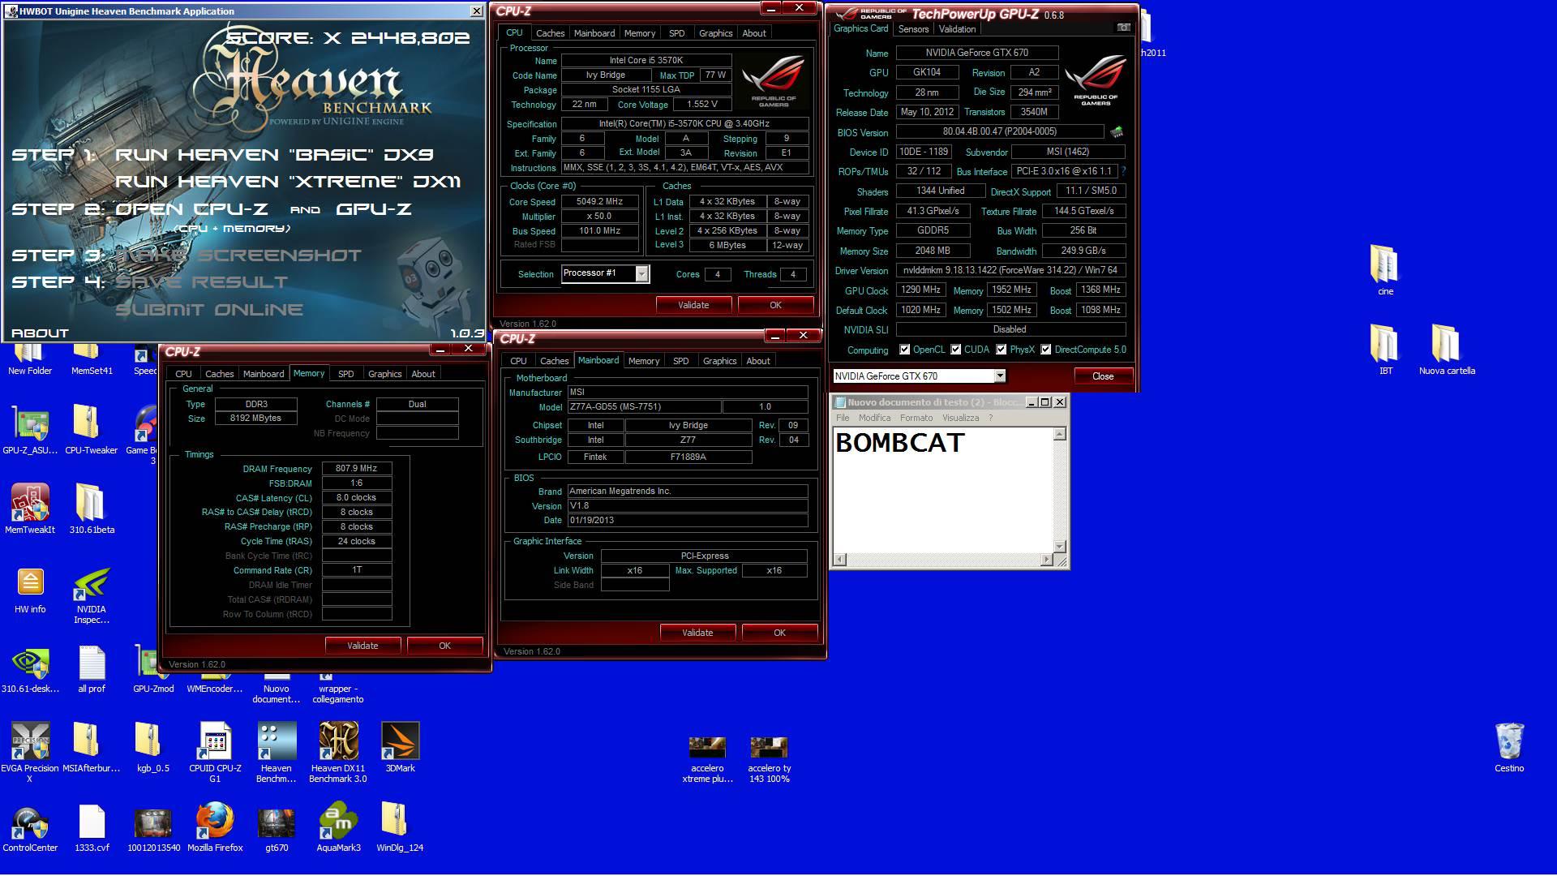Open the Formato menu in Notepad

(x=916, y=418)
